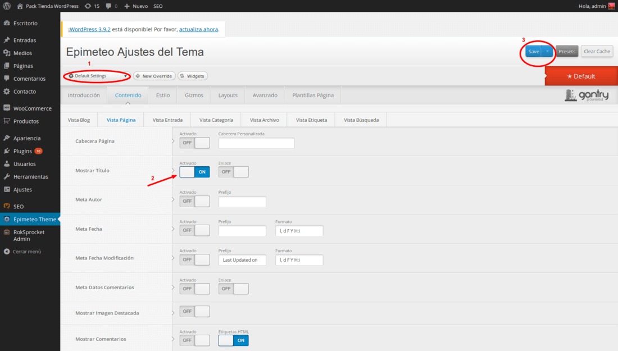Open Productos cart icon
Viewport: 618px width, 351px height.
pyautogui.click(x=7, y=121)
